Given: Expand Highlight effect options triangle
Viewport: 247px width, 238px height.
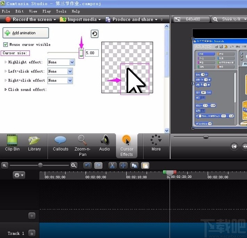Looking at the screenshot, I should (x=6, y=62).
